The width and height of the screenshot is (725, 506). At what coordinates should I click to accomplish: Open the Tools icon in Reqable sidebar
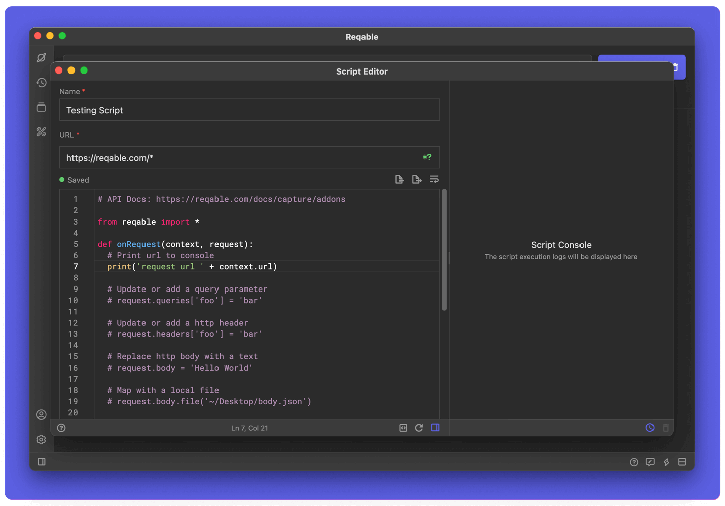point(41,132)
